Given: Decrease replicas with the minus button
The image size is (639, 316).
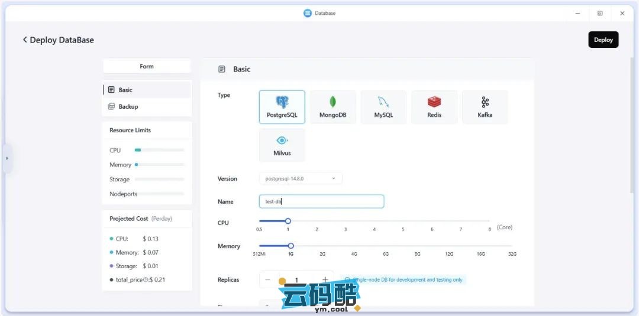Looking at the screenshot, I should pyautogui.click(x=268, y=279).
